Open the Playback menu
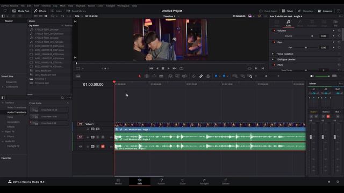 [81, 6]
